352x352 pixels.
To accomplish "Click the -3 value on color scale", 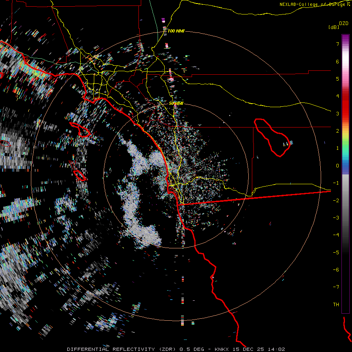I will 336,217.
